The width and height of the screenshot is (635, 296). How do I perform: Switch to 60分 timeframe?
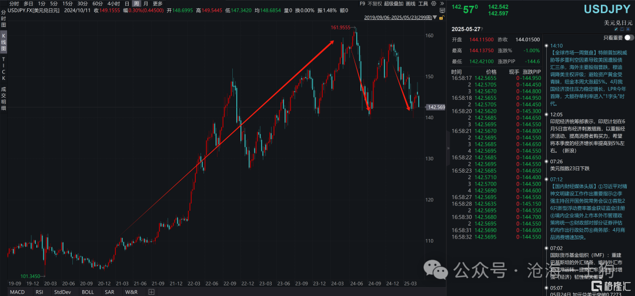pos(98,4)
